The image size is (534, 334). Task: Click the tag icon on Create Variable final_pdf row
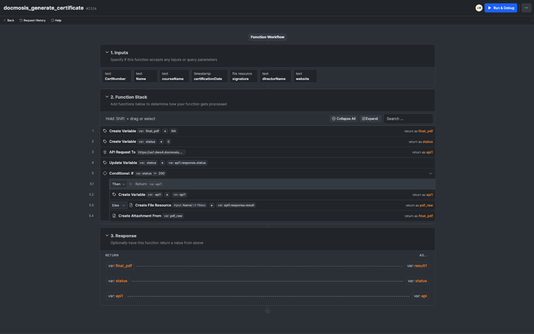tap(105, 131)
